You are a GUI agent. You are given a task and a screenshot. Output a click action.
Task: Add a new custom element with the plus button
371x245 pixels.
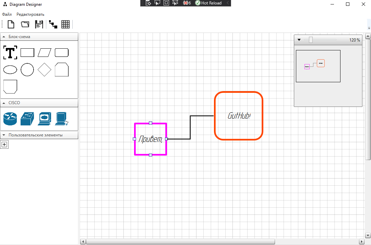click(4, 144)
